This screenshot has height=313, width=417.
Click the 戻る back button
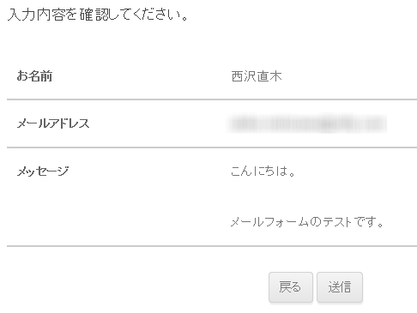tap(291, 287)
